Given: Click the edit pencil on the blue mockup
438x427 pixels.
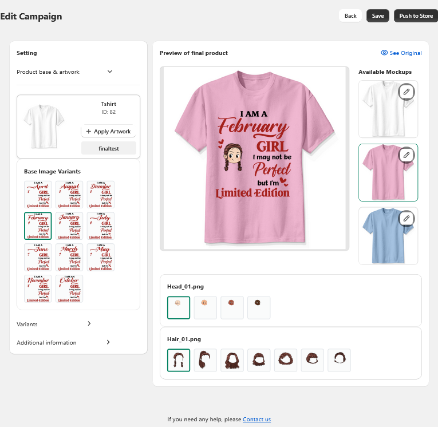Looking at the screenshot, I should click(x=407, y=218).
